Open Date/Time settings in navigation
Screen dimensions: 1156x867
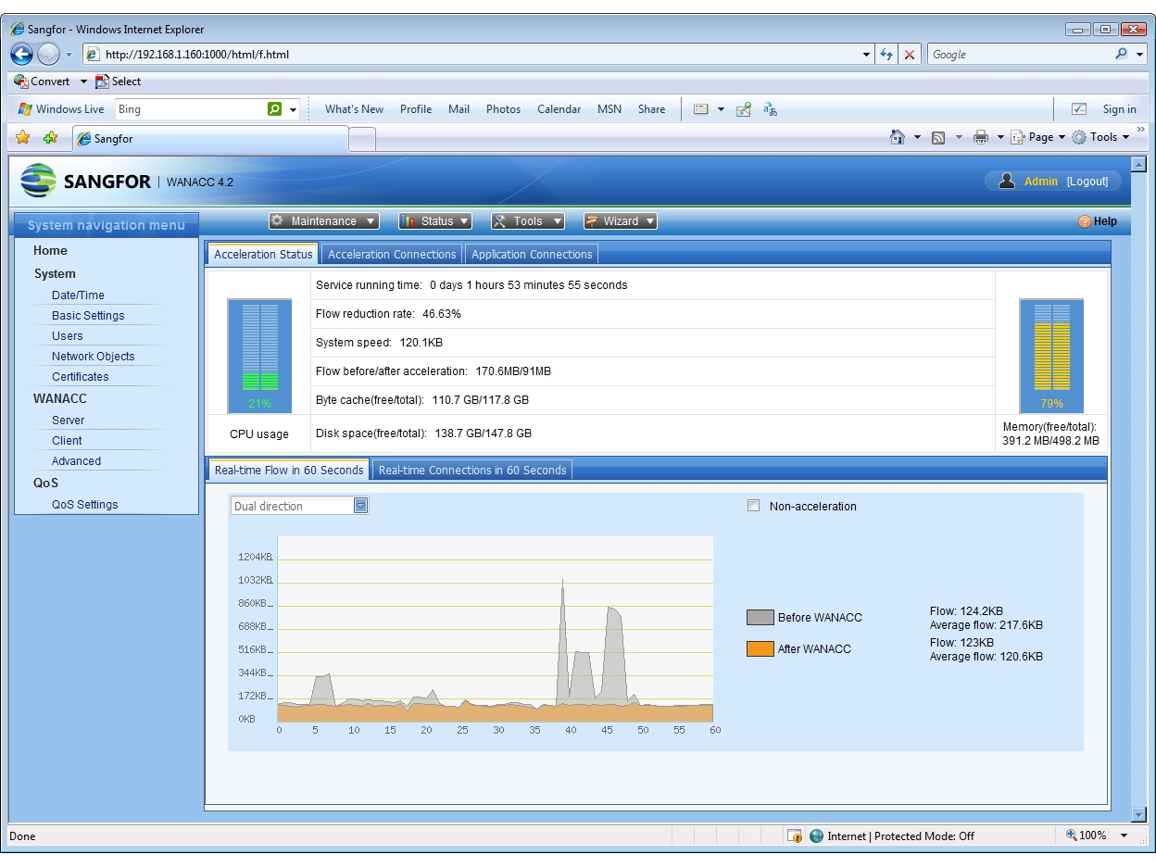point(78,295)
